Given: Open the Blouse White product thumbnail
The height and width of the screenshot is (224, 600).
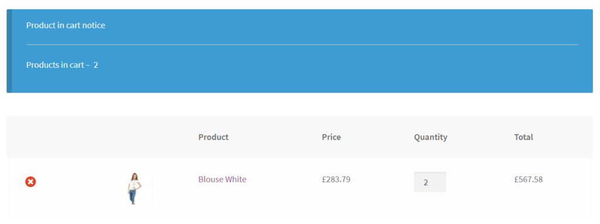Looking at the screenshot, I should point(134,188).
